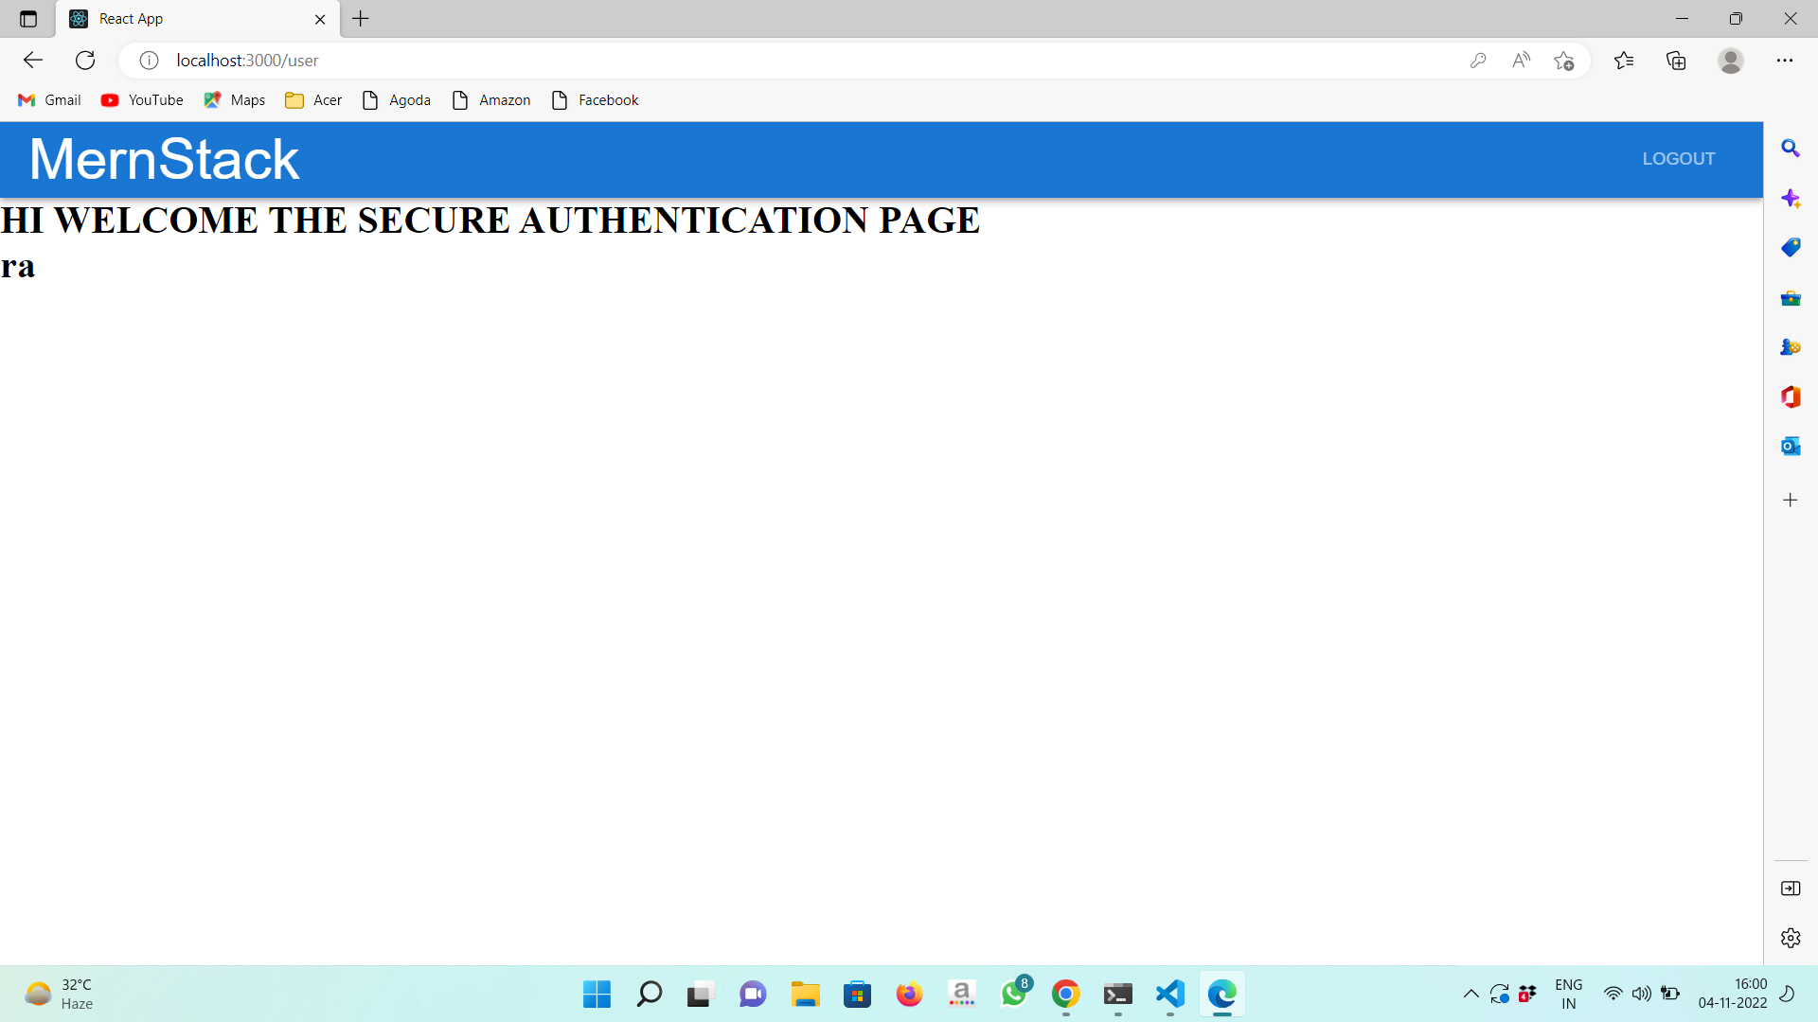Open the Tools sidebar panel
This screenshot has width=1818, height=1022.
click(x=1791, y=298)
